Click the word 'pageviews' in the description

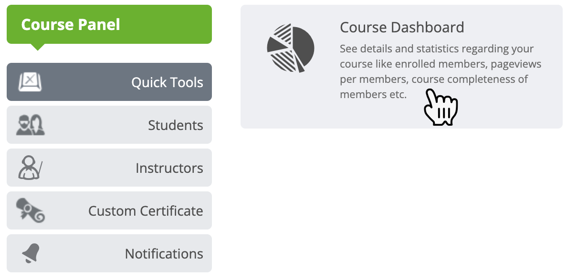516,64
